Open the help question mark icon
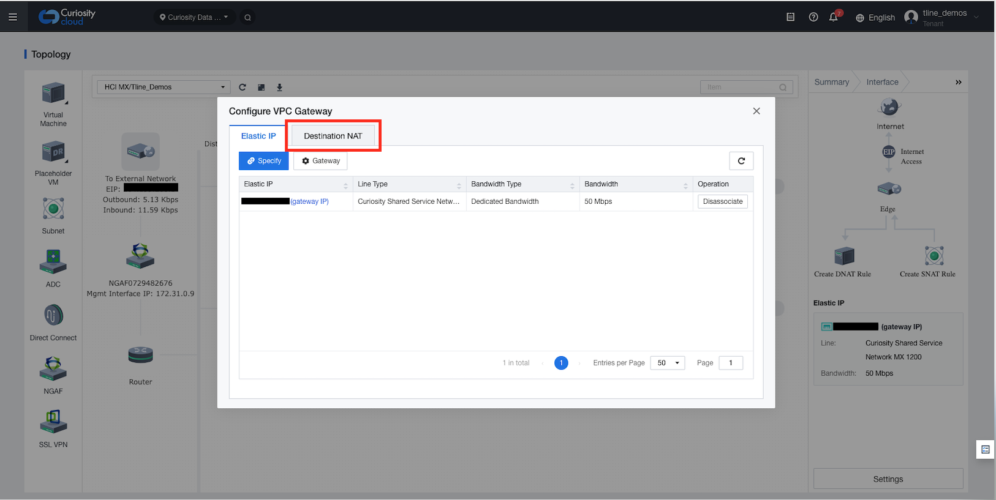 pos(813,17)
